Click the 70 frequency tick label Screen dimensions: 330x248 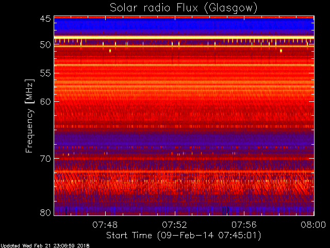pos(45,159)
